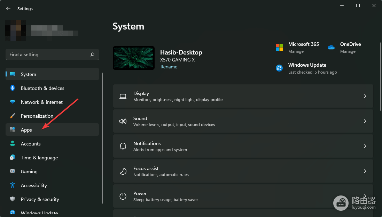Select Time & language in the sidebar

[x=52, y=158]
